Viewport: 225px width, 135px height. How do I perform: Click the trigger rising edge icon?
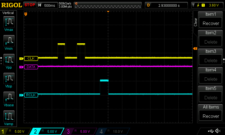[198, 5]
